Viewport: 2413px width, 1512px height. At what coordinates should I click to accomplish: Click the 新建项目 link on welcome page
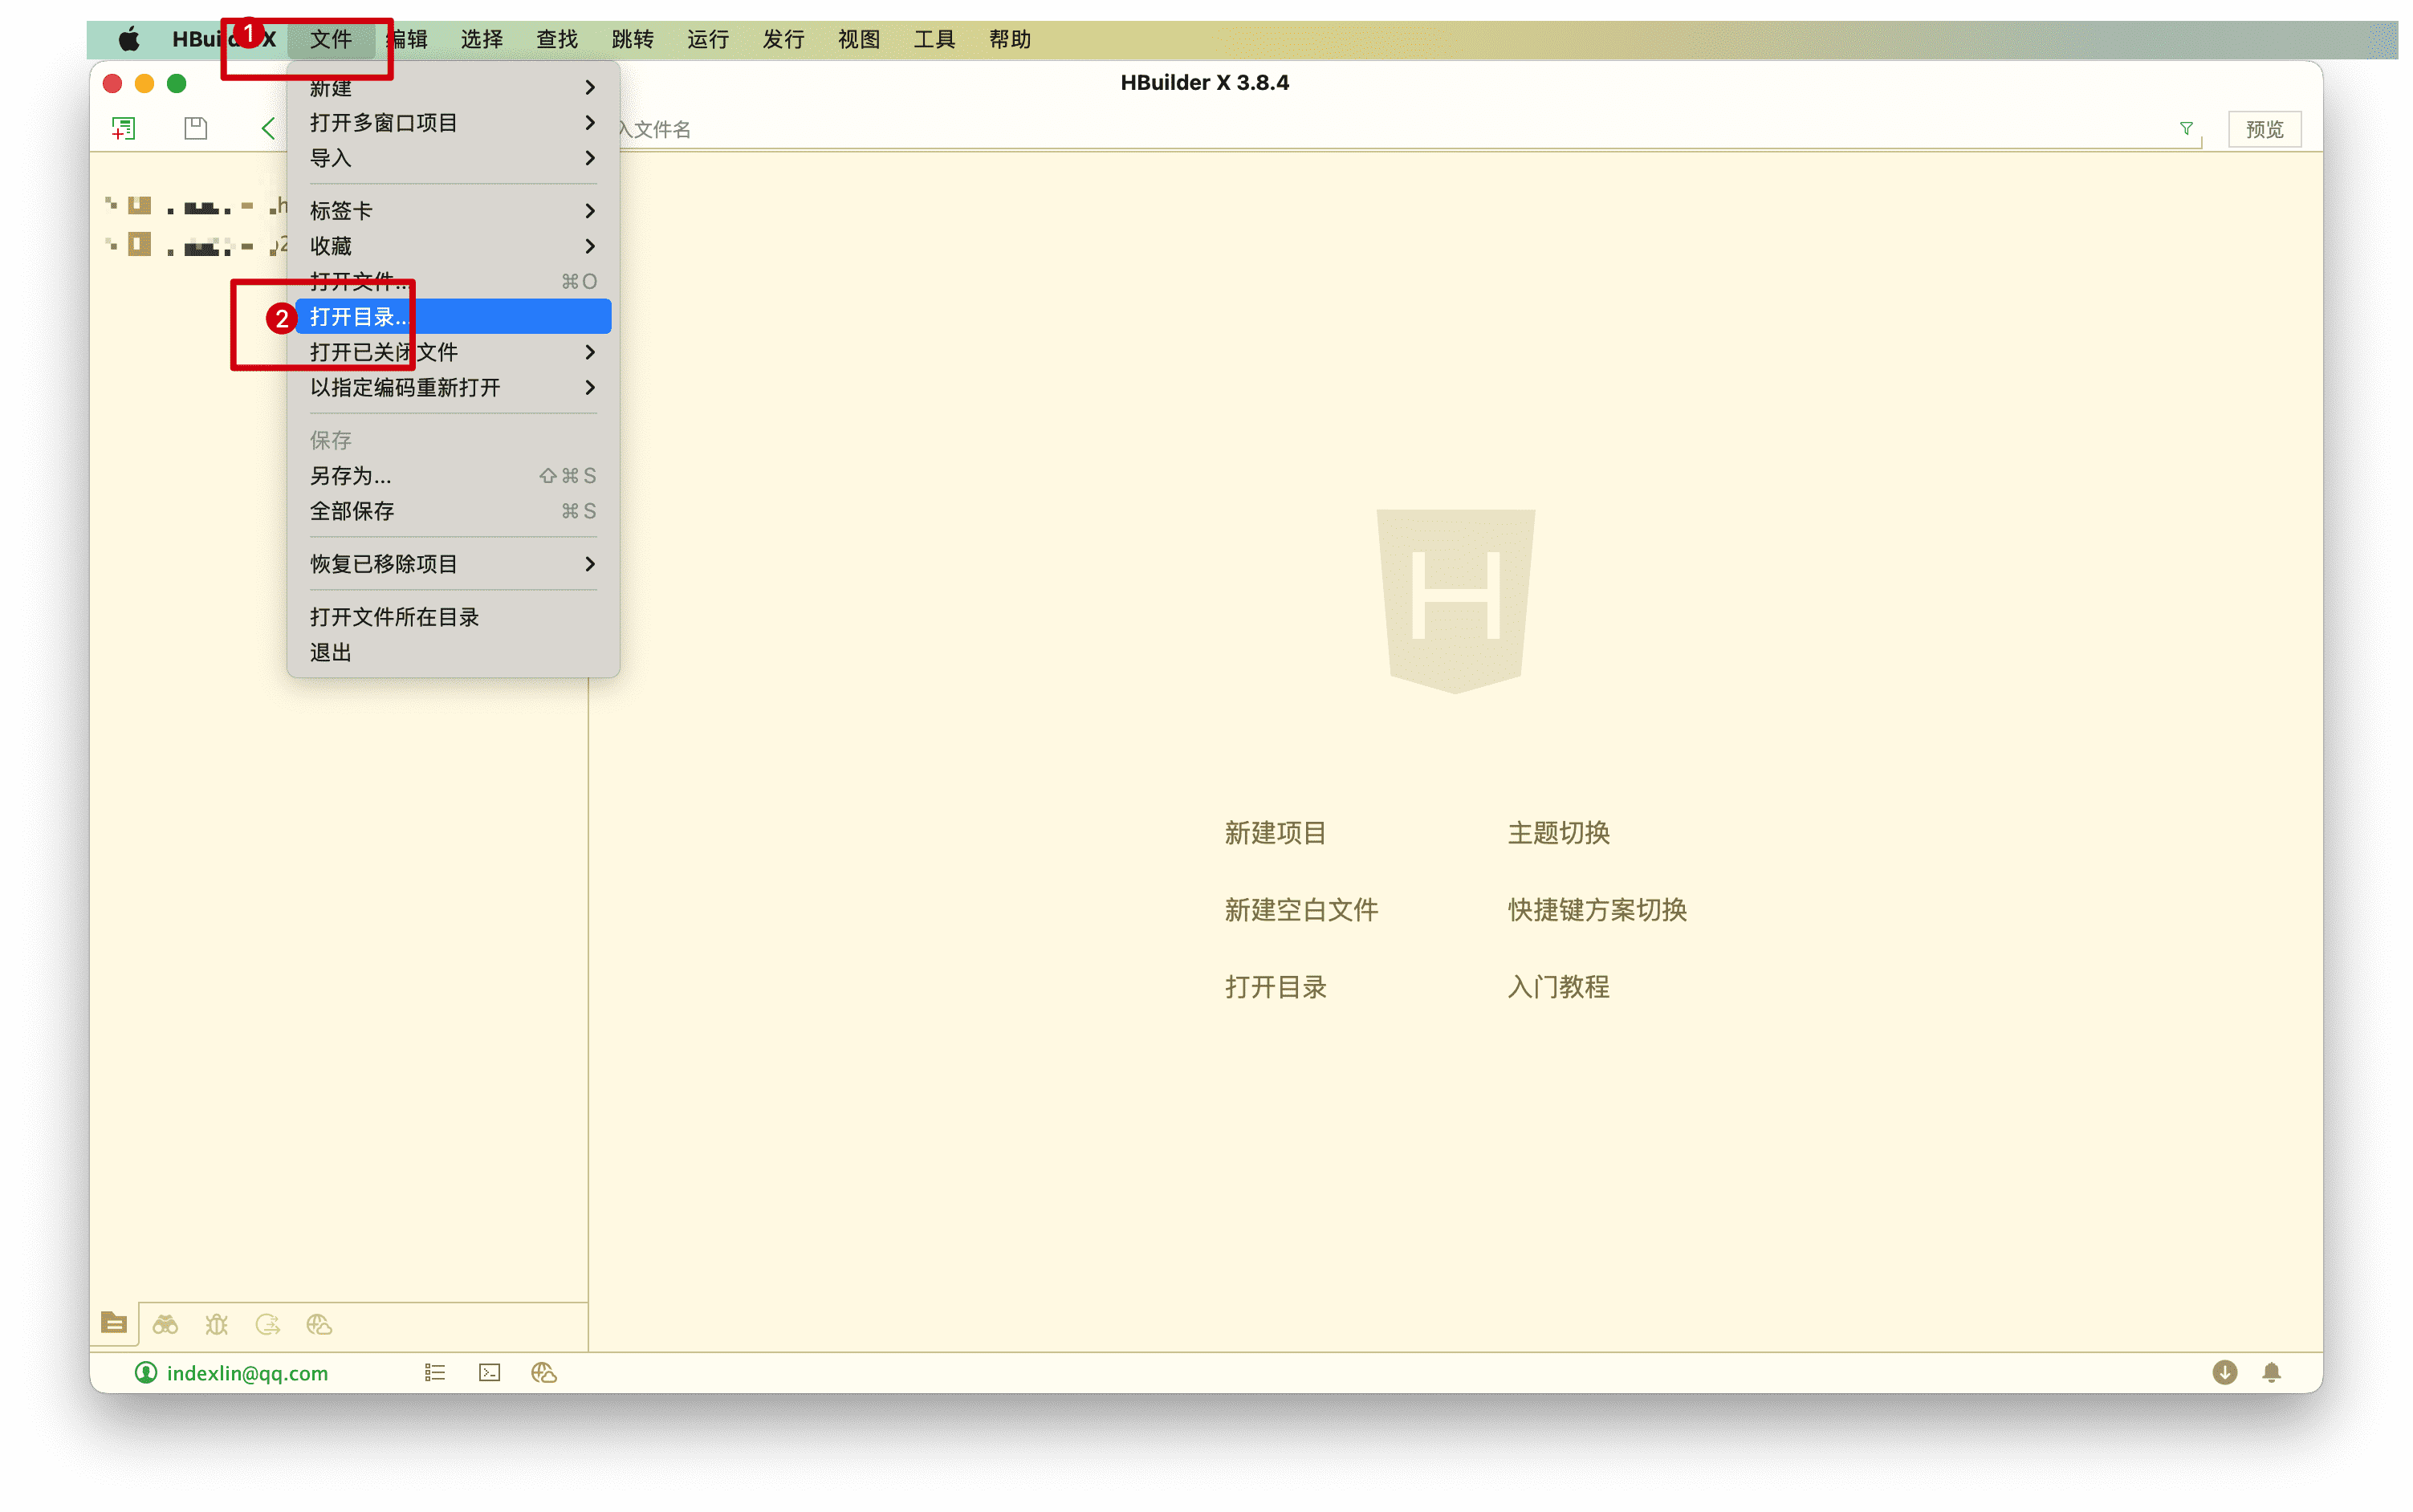[x=1275, y=832]
